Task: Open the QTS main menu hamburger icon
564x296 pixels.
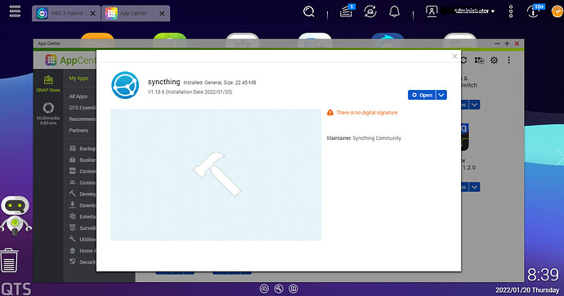Action: tap(15, 11)
